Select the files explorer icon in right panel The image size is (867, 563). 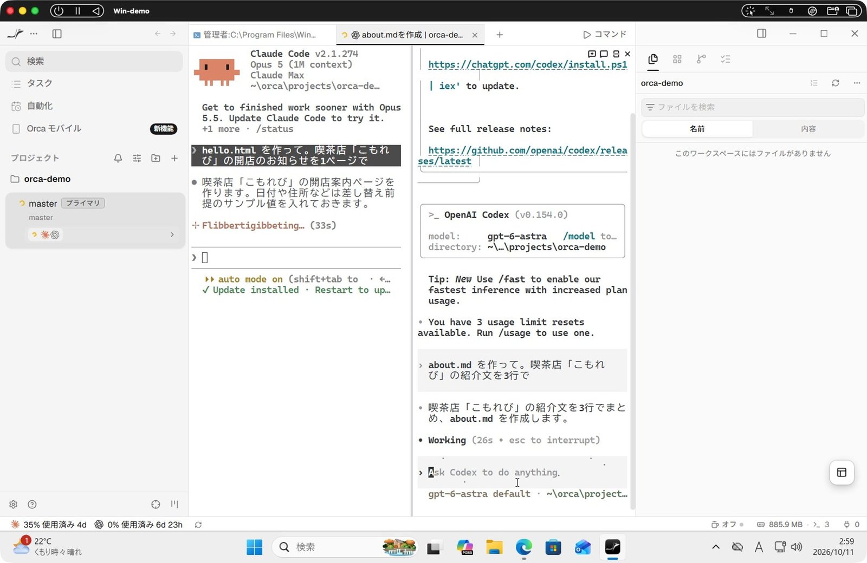pyautogui.click(x=653, y=59)
